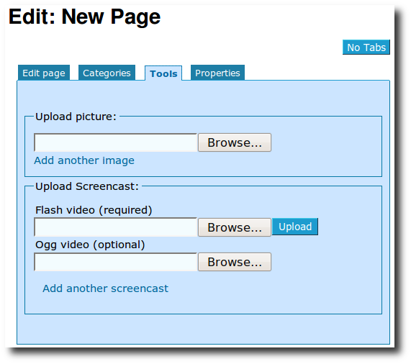411x364 pixels.
Task: Click the Flash video (required) label
Action: (94, 210)
